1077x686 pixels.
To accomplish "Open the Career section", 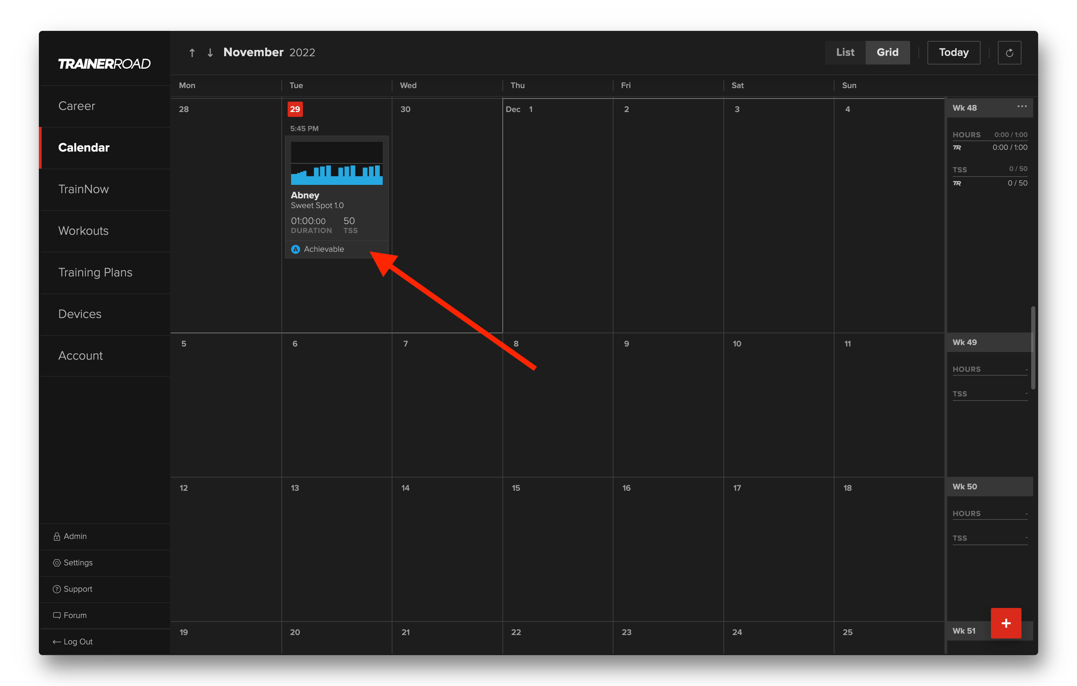I will (x=105, y=106).
